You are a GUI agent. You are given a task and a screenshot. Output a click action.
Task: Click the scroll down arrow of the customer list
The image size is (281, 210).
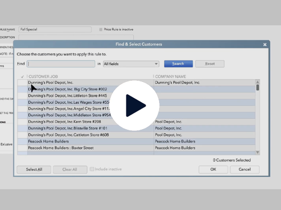(257, 152)
